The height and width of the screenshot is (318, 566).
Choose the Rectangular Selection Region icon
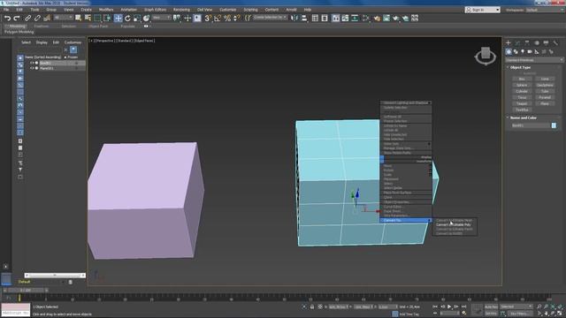[97, 18]
